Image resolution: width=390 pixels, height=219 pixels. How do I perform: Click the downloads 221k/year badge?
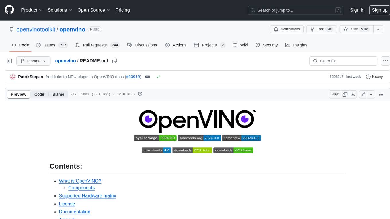(x=233, y=150)
